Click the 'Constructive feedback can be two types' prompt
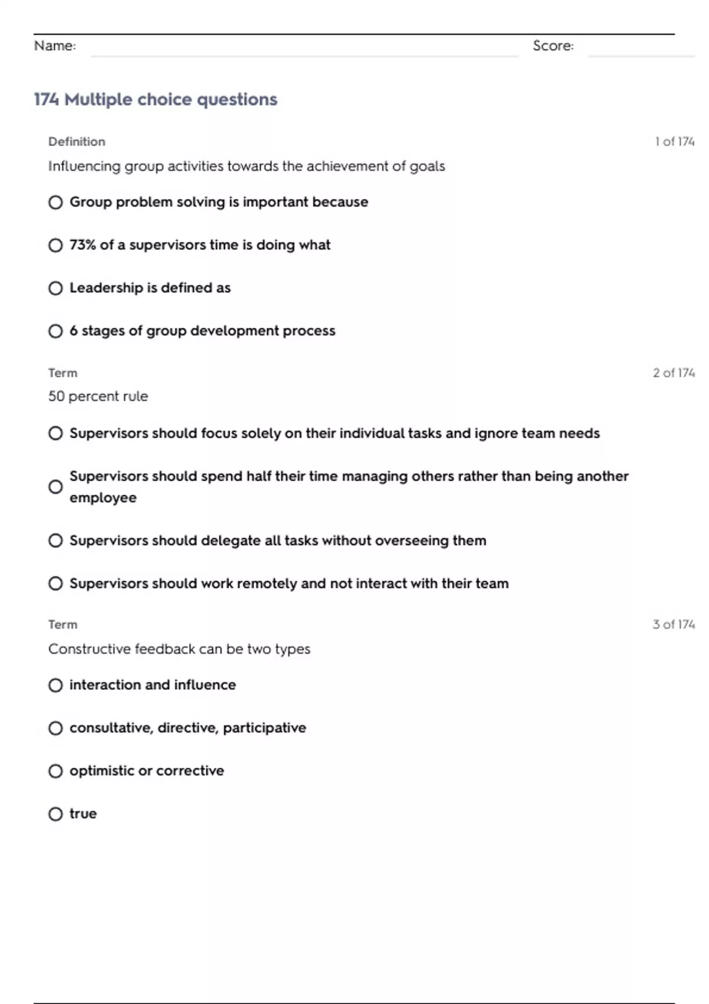709x1004 pixels. pyautogui.click(x=179, y=649)
